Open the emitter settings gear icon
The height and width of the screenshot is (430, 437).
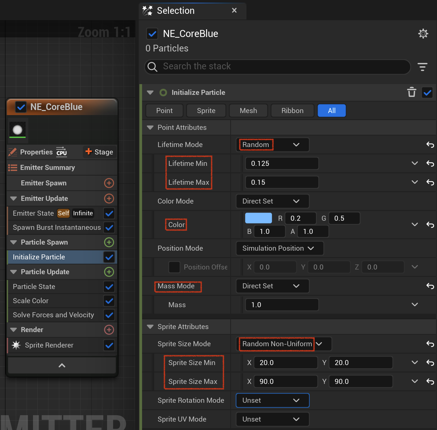click(x=423, y=34)
